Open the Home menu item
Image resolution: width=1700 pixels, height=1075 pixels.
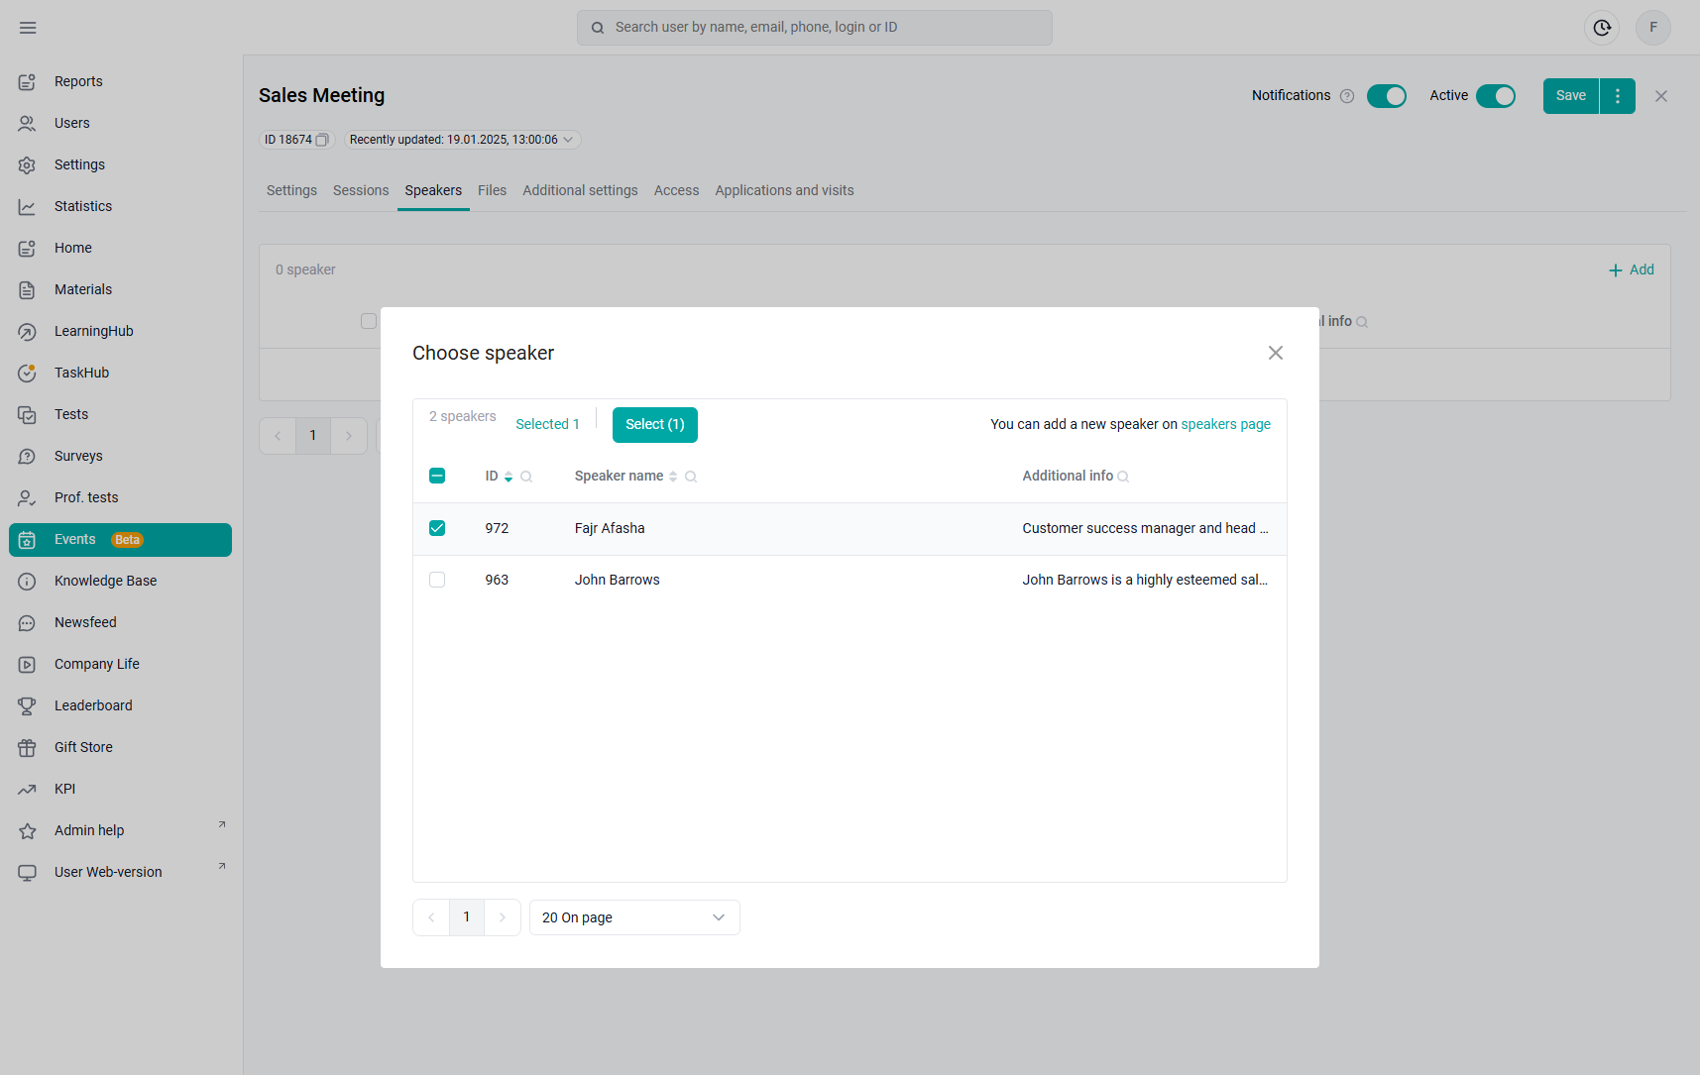(120, 249)
